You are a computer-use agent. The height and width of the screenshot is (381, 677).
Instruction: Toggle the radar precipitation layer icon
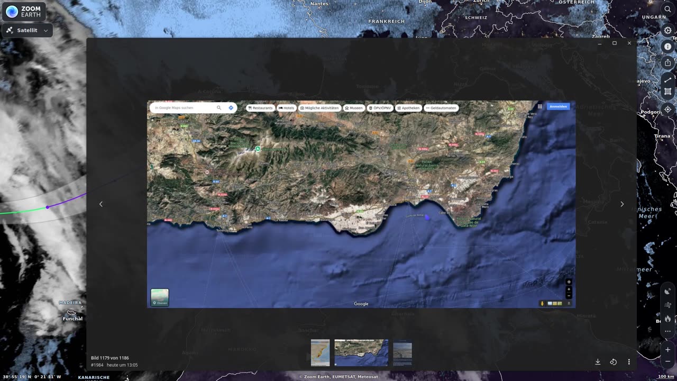667,291
